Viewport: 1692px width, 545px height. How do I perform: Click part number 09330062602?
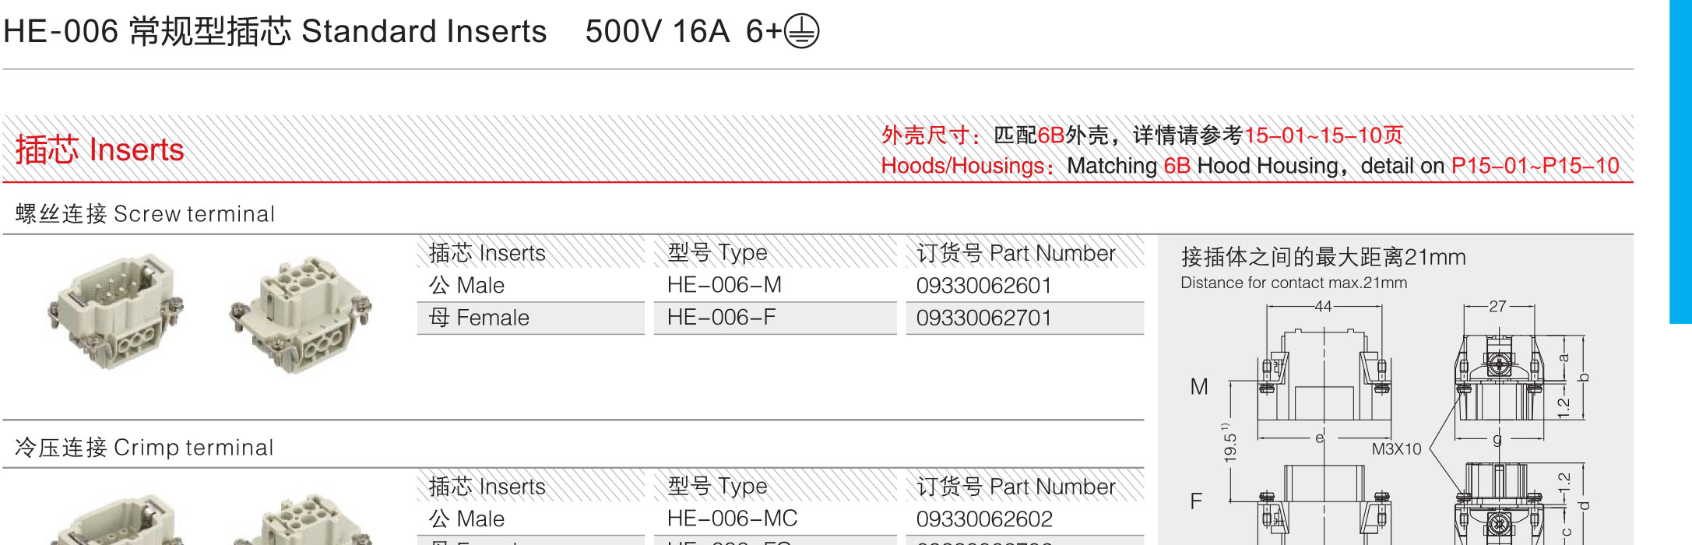pyautogui.click(x=984, y=519)
